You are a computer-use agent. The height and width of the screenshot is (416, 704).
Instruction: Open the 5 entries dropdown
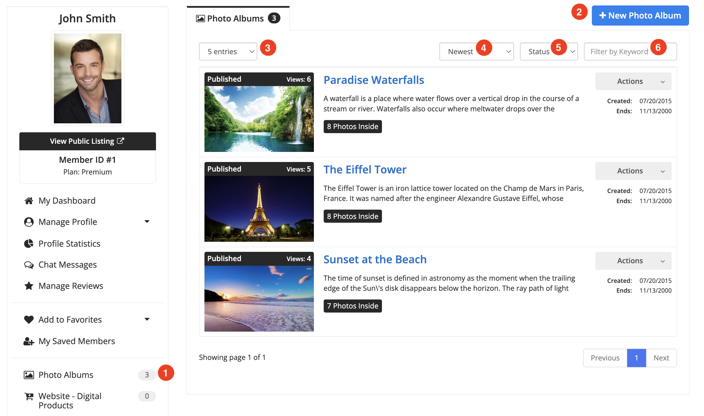point(228,51)
